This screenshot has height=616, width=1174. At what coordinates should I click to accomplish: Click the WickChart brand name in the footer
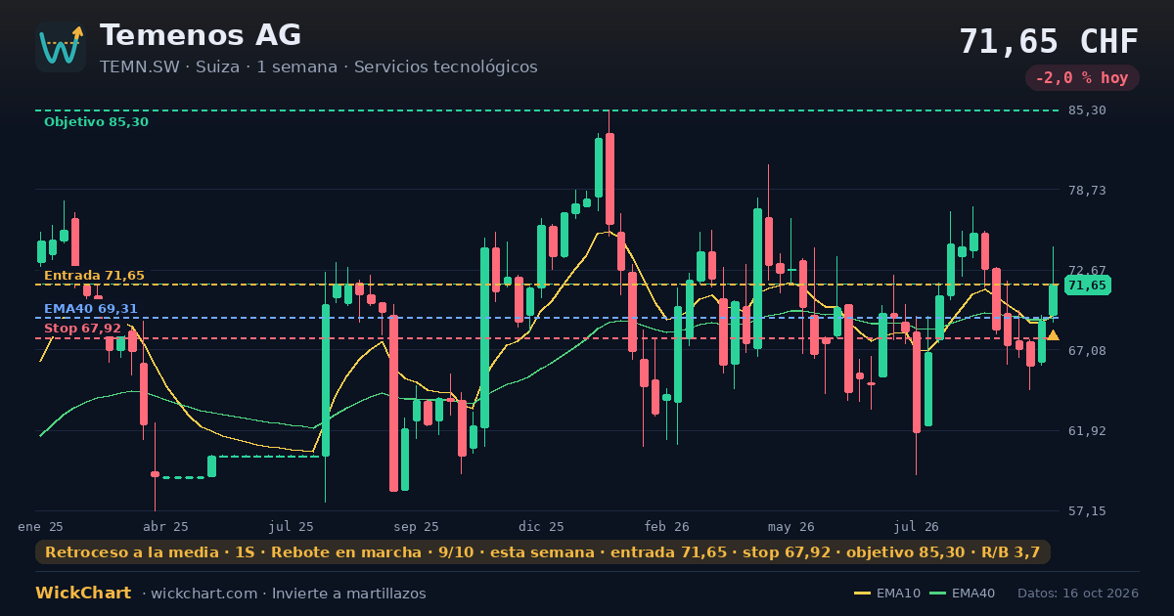(83, 594)
